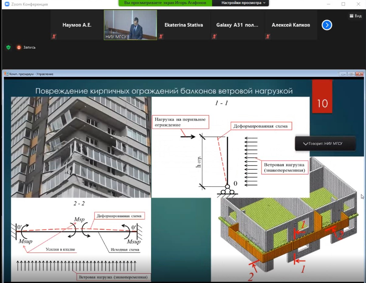Click the damaged balcony building photo

[81, 147]
